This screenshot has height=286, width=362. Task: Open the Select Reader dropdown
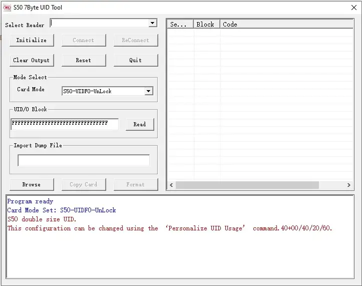pyautogui.click(x=153, y=24)
